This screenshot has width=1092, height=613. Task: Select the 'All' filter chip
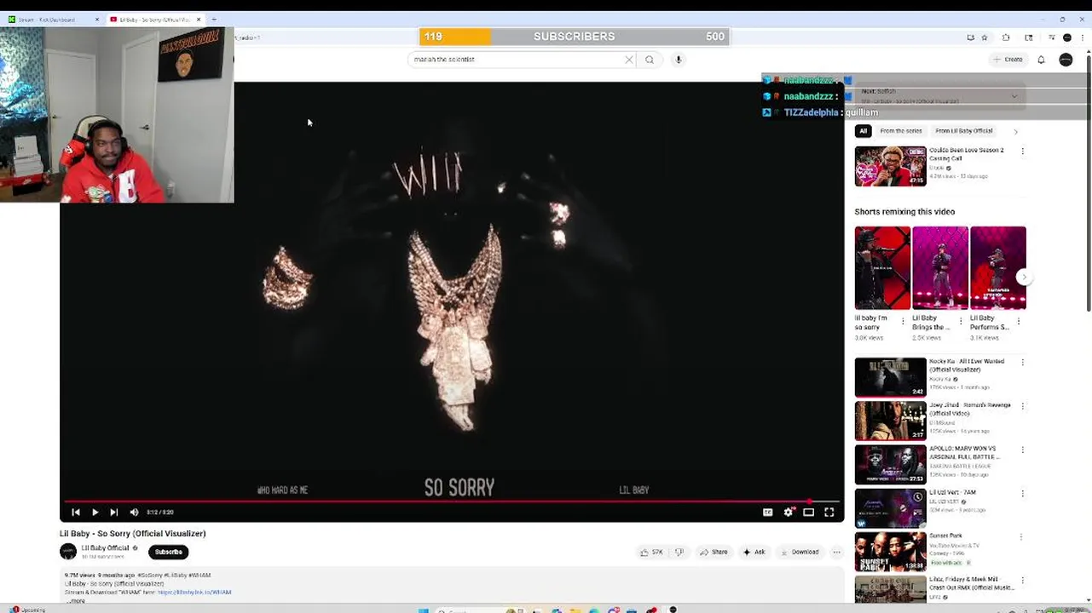(863, 131)
